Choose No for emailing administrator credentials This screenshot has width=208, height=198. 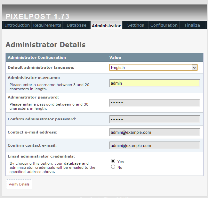[113, 167]
